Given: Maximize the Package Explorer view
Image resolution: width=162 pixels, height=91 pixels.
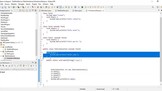Looking at the screenshot, I should pyautogui.click(x=35, y=11).
